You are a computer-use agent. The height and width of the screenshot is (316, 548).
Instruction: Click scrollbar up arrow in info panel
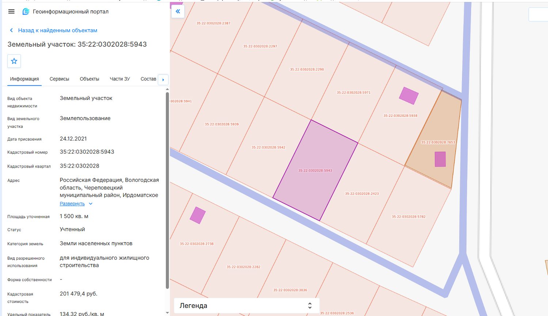click(x=167, y=89)
